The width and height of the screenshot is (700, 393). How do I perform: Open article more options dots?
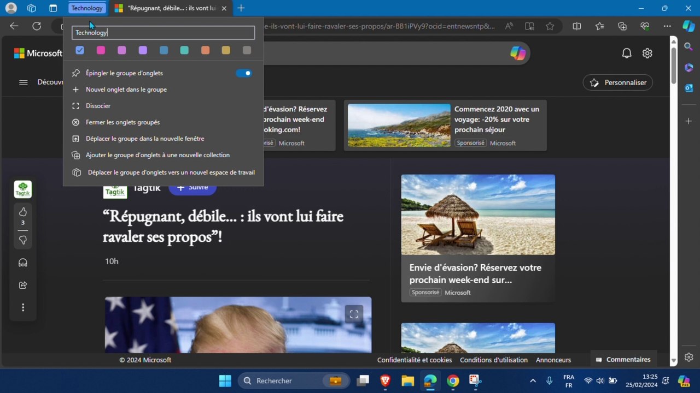click(x=23, y=308)
